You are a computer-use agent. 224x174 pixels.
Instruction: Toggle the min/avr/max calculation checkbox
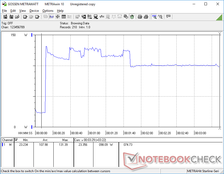pyautogui.click(x=16, y=140)
